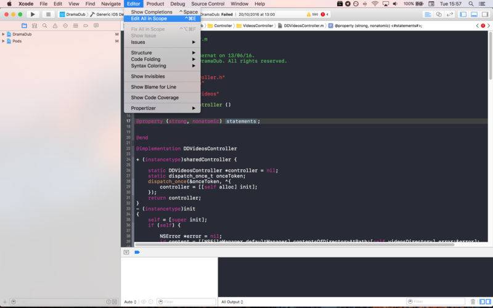Click the breakpoints toggle icon in debug bar

coord(137,252)
